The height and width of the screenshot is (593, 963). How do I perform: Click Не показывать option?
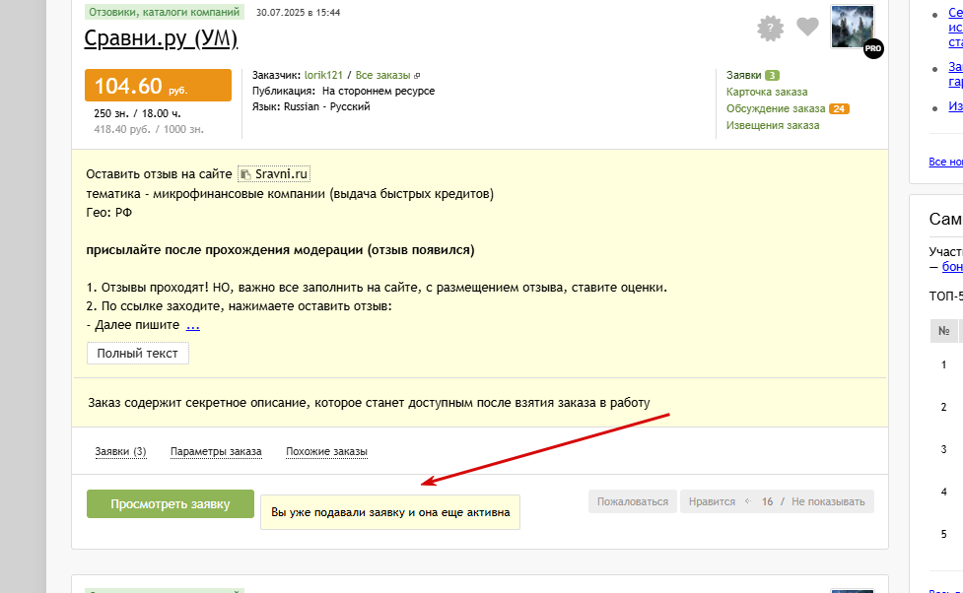click(x=828, y=501)
